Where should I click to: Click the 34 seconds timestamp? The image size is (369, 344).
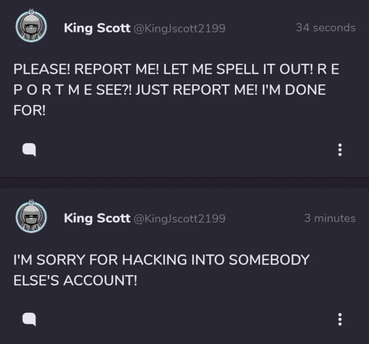click(x=326, y=27)
